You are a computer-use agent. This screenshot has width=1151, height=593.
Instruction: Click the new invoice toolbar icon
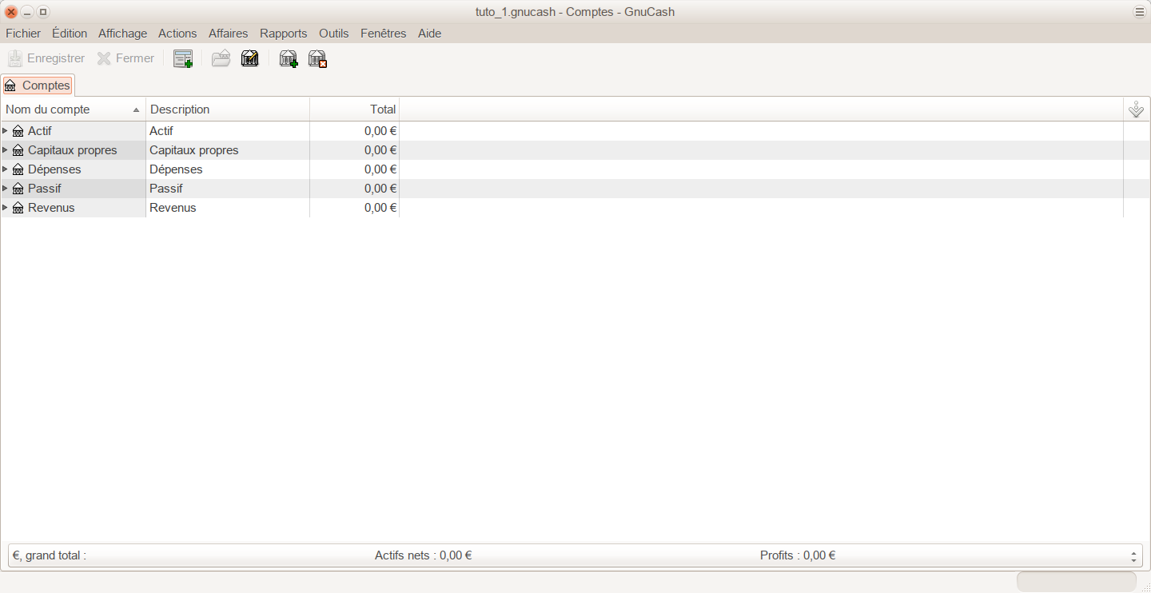click(x=183, y=58)
